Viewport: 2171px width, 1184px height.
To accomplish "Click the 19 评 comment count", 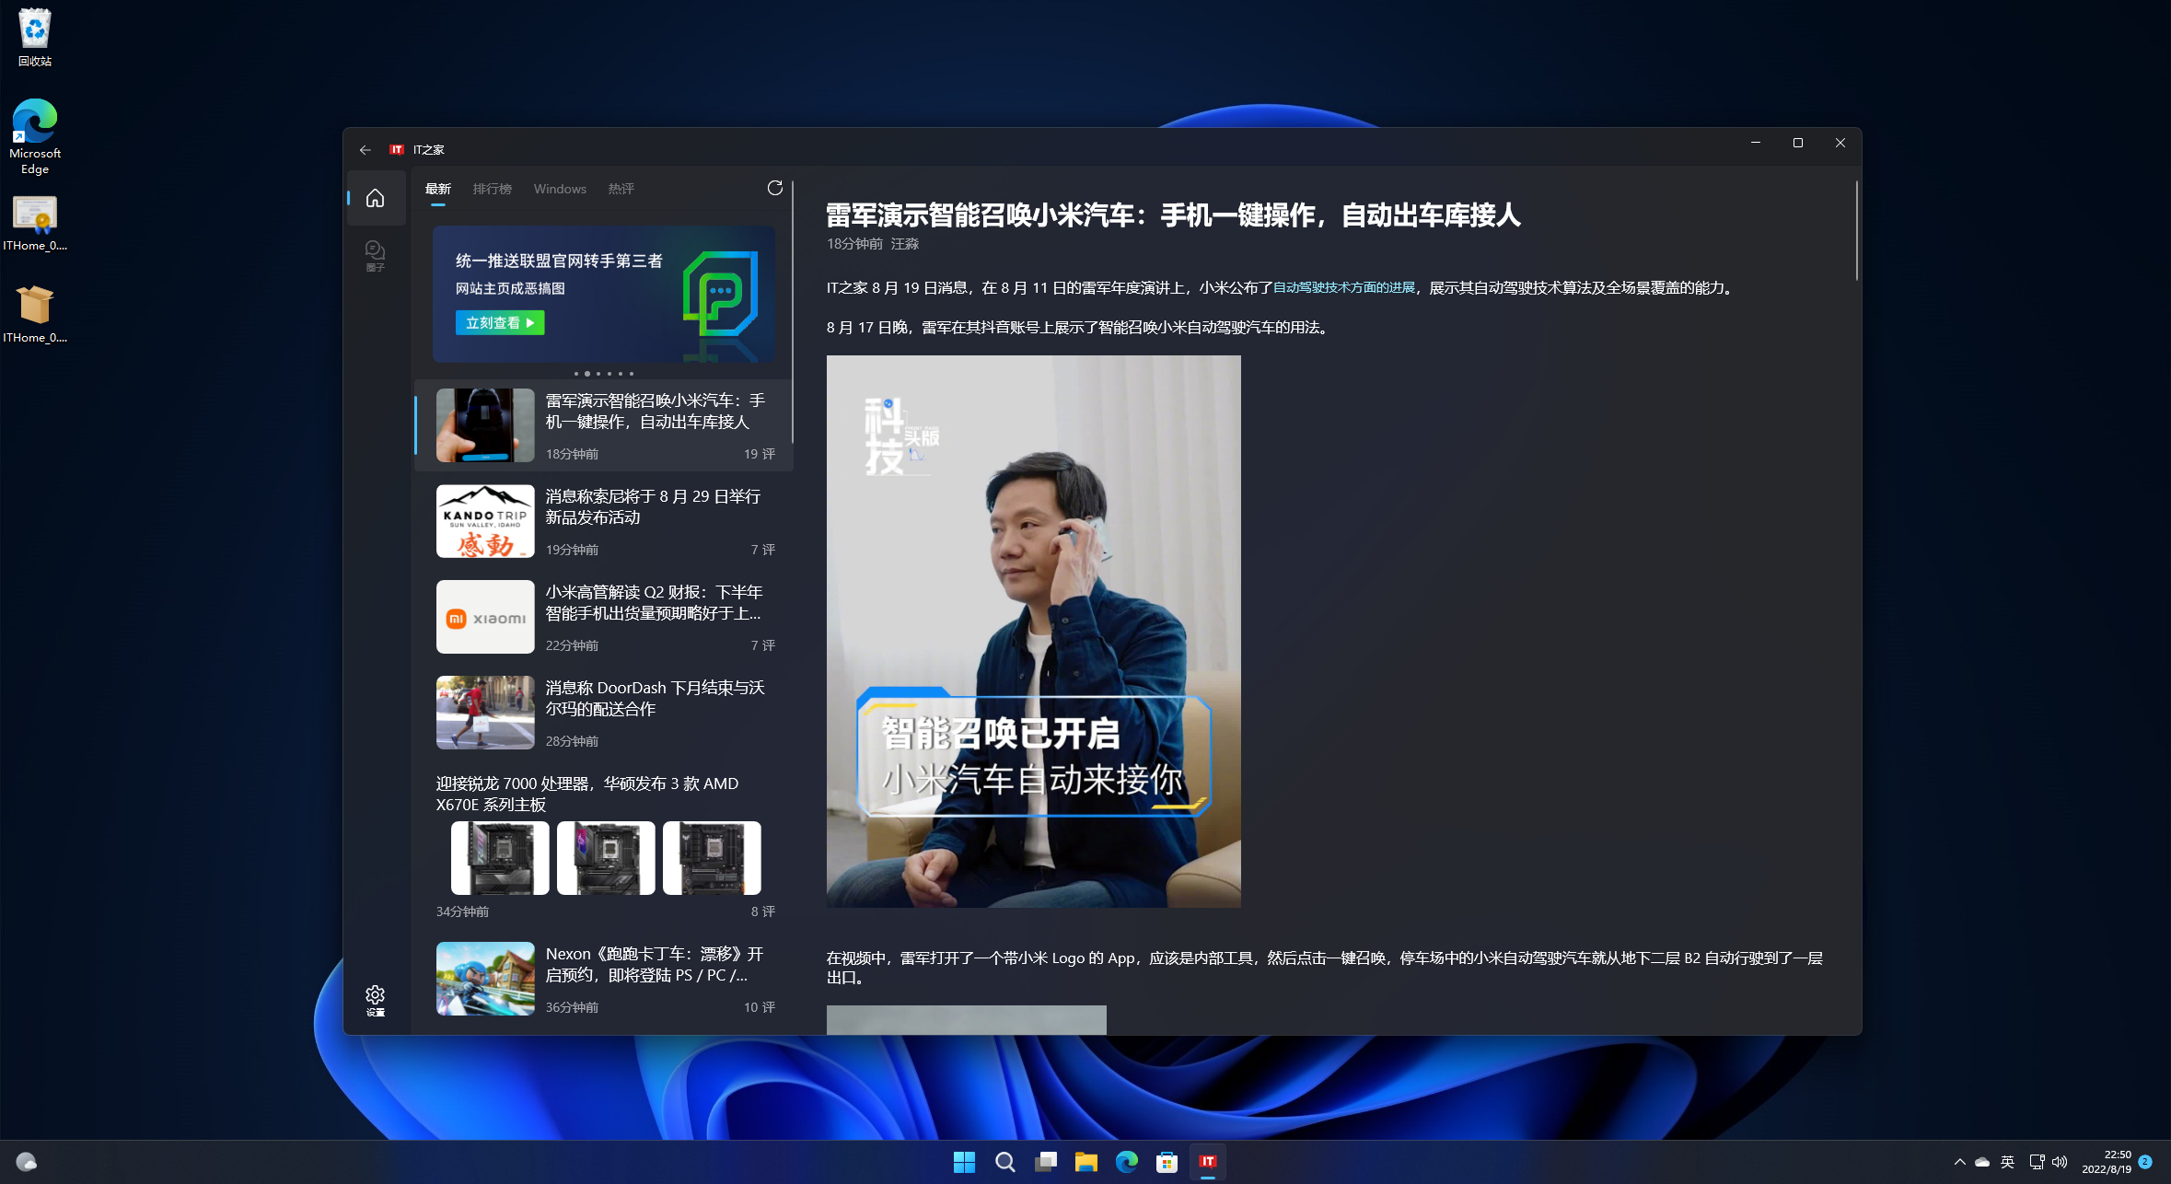I will [x=760, y=454].
